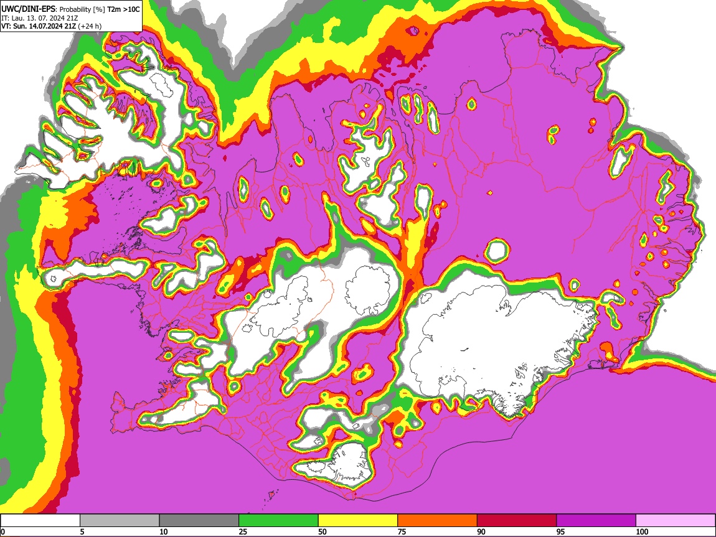Click the legend value label "10"

point(164,531)
